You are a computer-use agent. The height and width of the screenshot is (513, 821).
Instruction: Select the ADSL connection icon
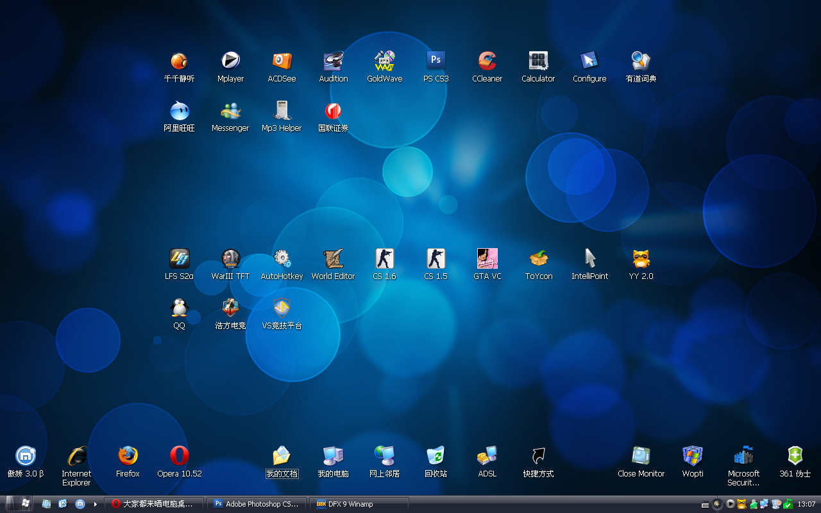pos(487,462)
